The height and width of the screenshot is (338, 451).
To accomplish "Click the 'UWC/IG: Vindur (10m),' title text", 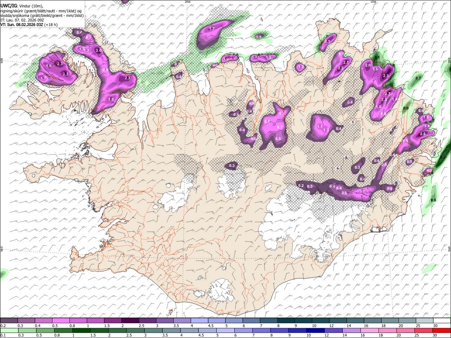I will 21,6.
